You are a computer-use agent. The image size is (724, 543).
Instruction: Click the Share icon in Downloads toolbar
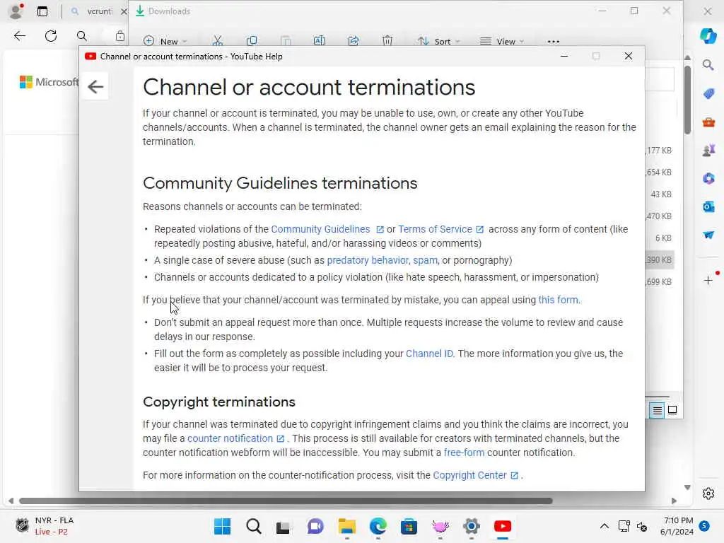tap(354, 41)
